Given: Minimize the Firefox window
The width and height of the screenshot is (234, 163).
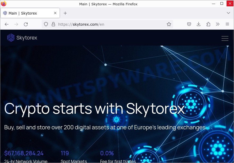Looking at the screenshot, I should click(214, 3).
